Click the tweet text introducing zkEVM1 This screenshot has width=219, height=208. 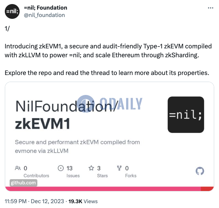point(108,51)
